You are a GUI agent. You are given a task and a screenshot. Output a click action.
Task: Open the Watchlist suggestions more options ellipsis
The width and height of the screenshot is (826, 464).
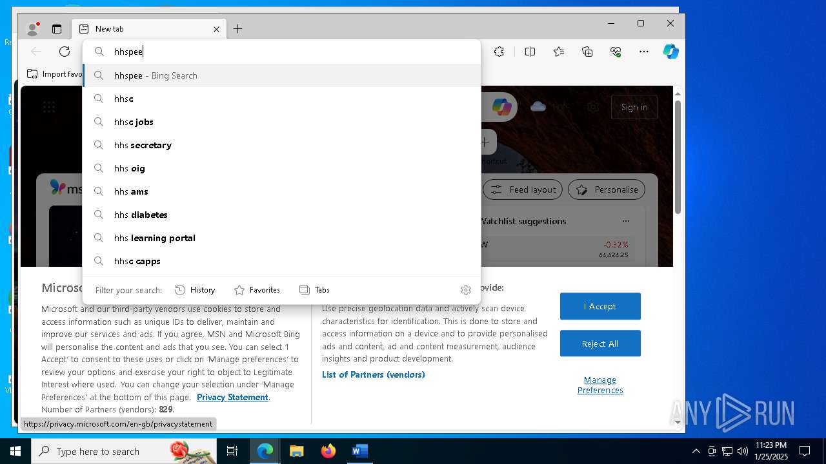tap(625, 221)
